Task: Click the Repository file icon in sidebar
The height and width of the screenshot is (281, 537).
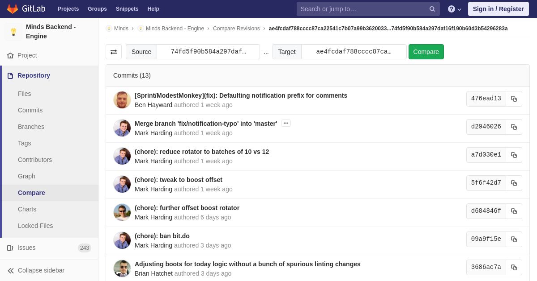Action: (10, 76)
